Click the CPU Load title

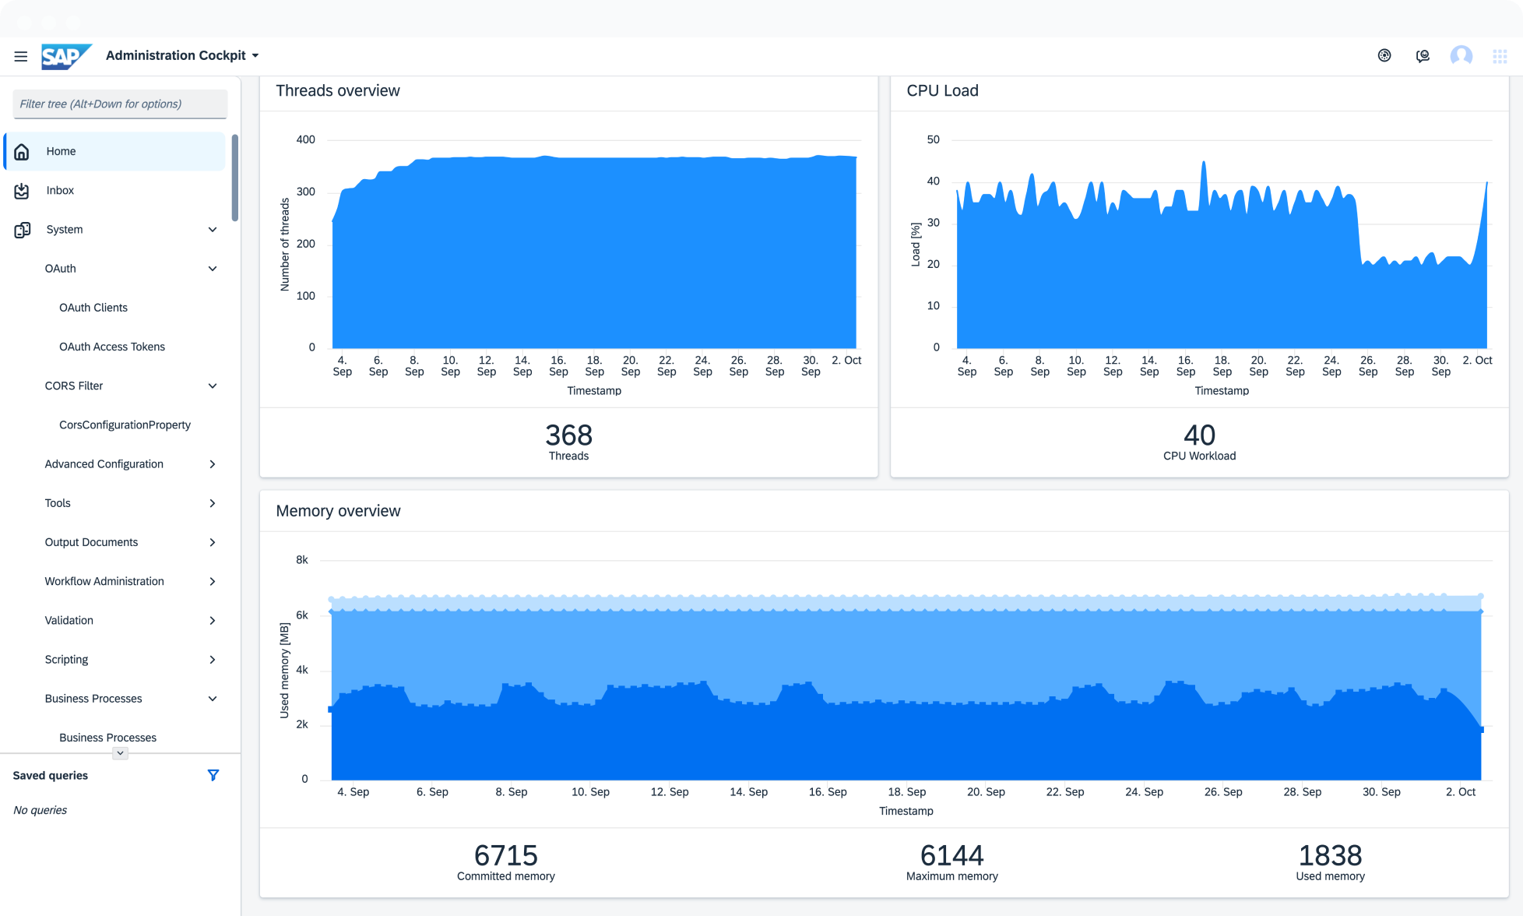[x=942, y=90]
